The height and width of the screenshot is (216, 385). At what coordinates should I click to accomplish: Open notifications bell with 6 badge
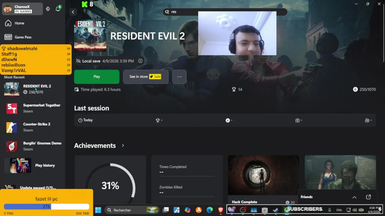pos(58,8)
